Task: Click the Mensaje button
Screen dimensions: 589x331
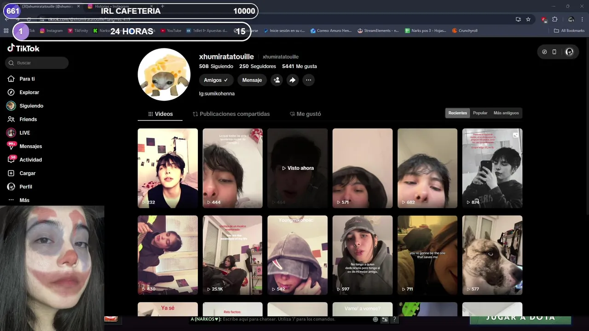Action: [252, 80]
